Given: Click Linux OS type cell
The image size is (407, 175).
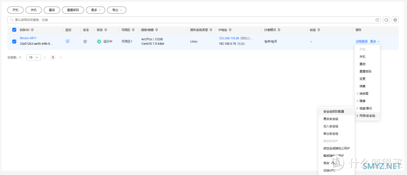Looking at the screenshot, I should point(194,42).
